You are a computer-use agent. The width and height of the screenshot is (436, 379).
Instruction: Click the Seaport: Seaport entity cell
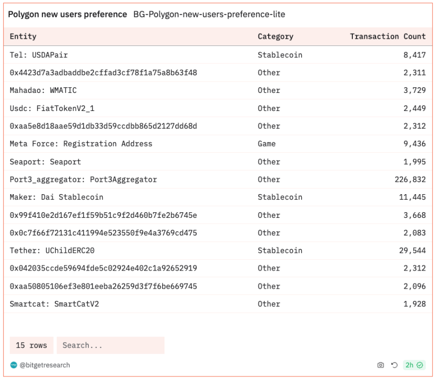[x=45, y=162]
